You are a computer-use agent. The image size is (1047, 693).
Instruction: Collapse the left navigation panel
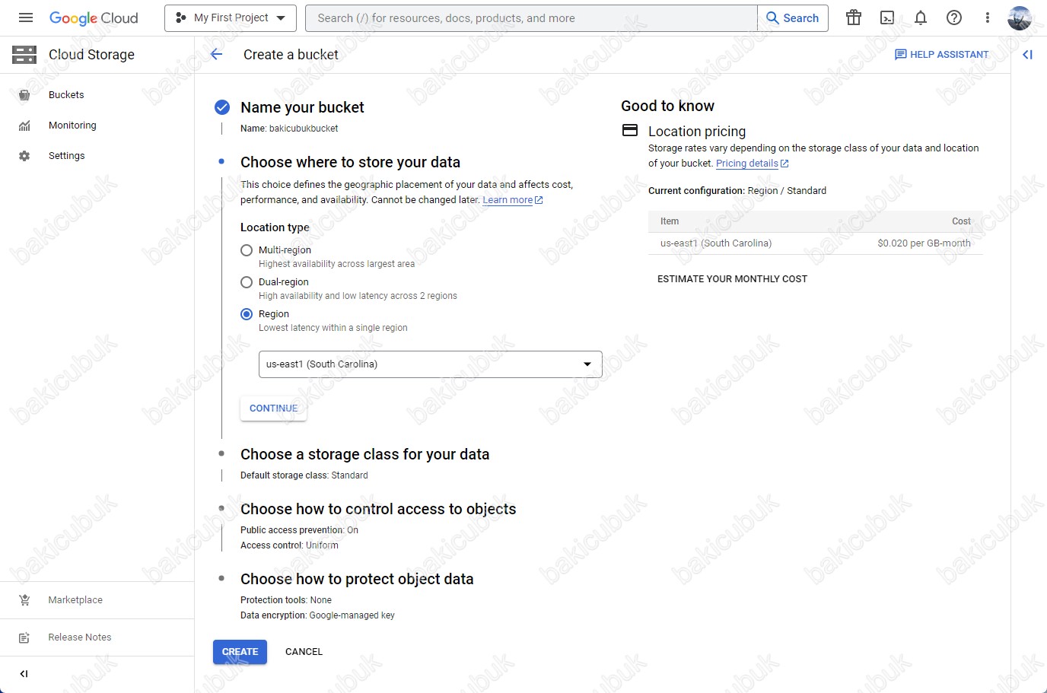pyautogui.click(x=24, y=673)
